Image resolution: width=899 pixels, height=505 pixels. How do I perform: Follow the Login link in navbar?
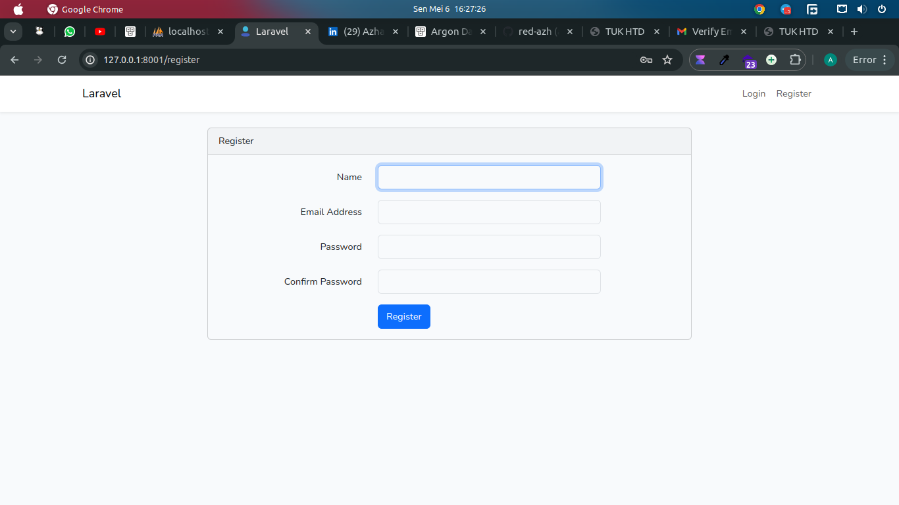tap(754, 93)
